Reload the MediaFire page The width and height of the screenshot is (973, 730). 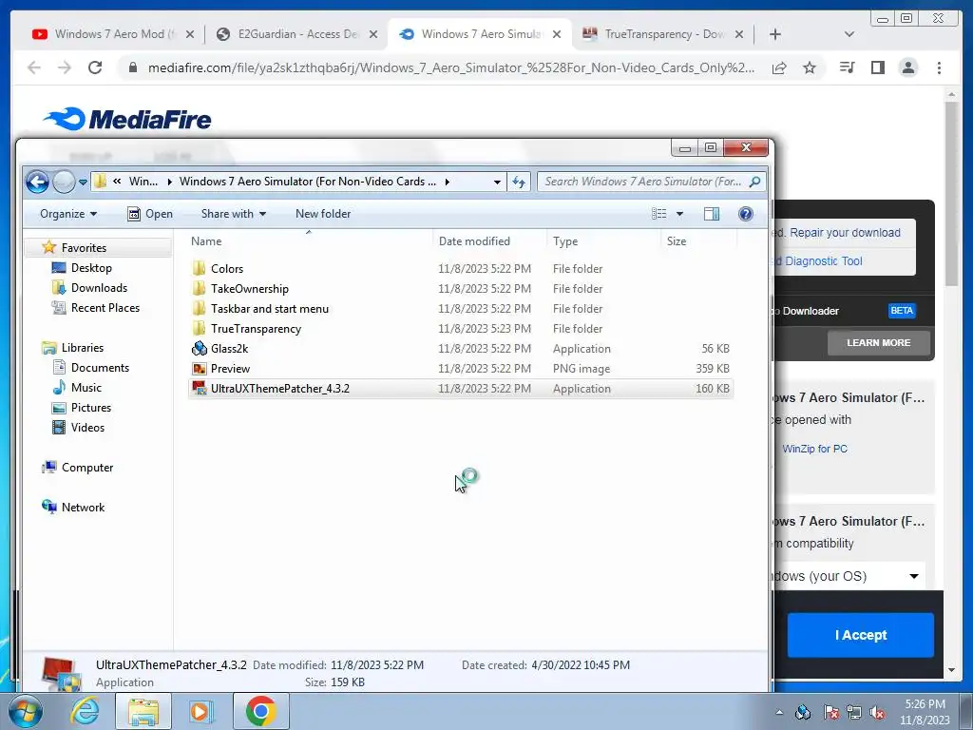tap(95, 67)
